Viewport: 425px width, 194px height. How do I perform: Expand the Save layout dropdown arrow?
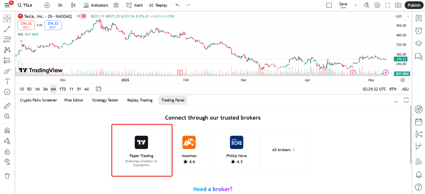[356, 5]
